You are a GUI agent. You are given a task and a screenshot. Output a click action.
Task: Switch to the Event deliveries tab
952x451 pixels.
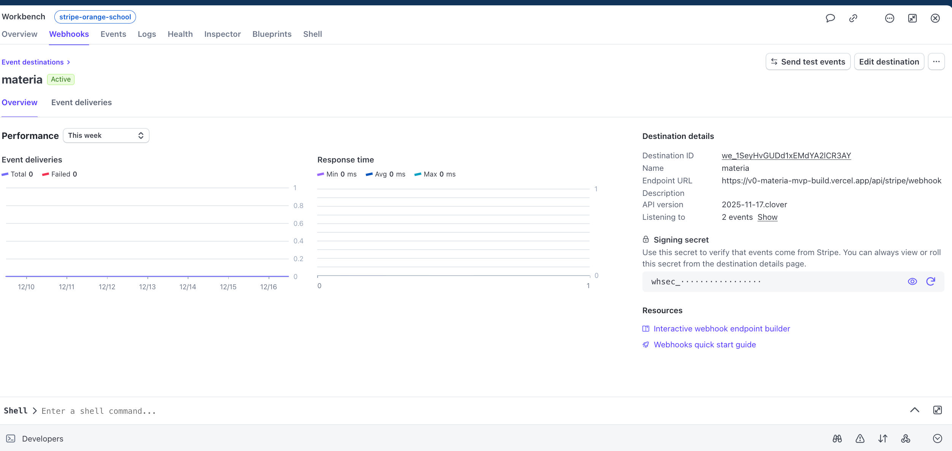pyautogui.click(x=81, y=102)
